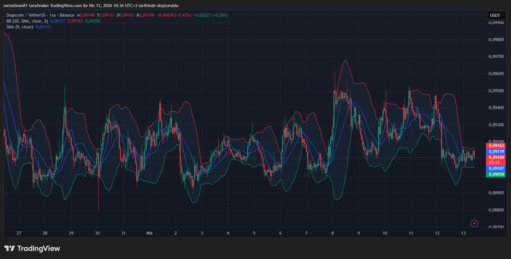Click the 0,09500 level on price axis

coord(496,91)
